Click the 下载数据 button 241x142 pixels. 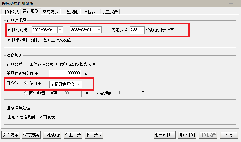52,135
